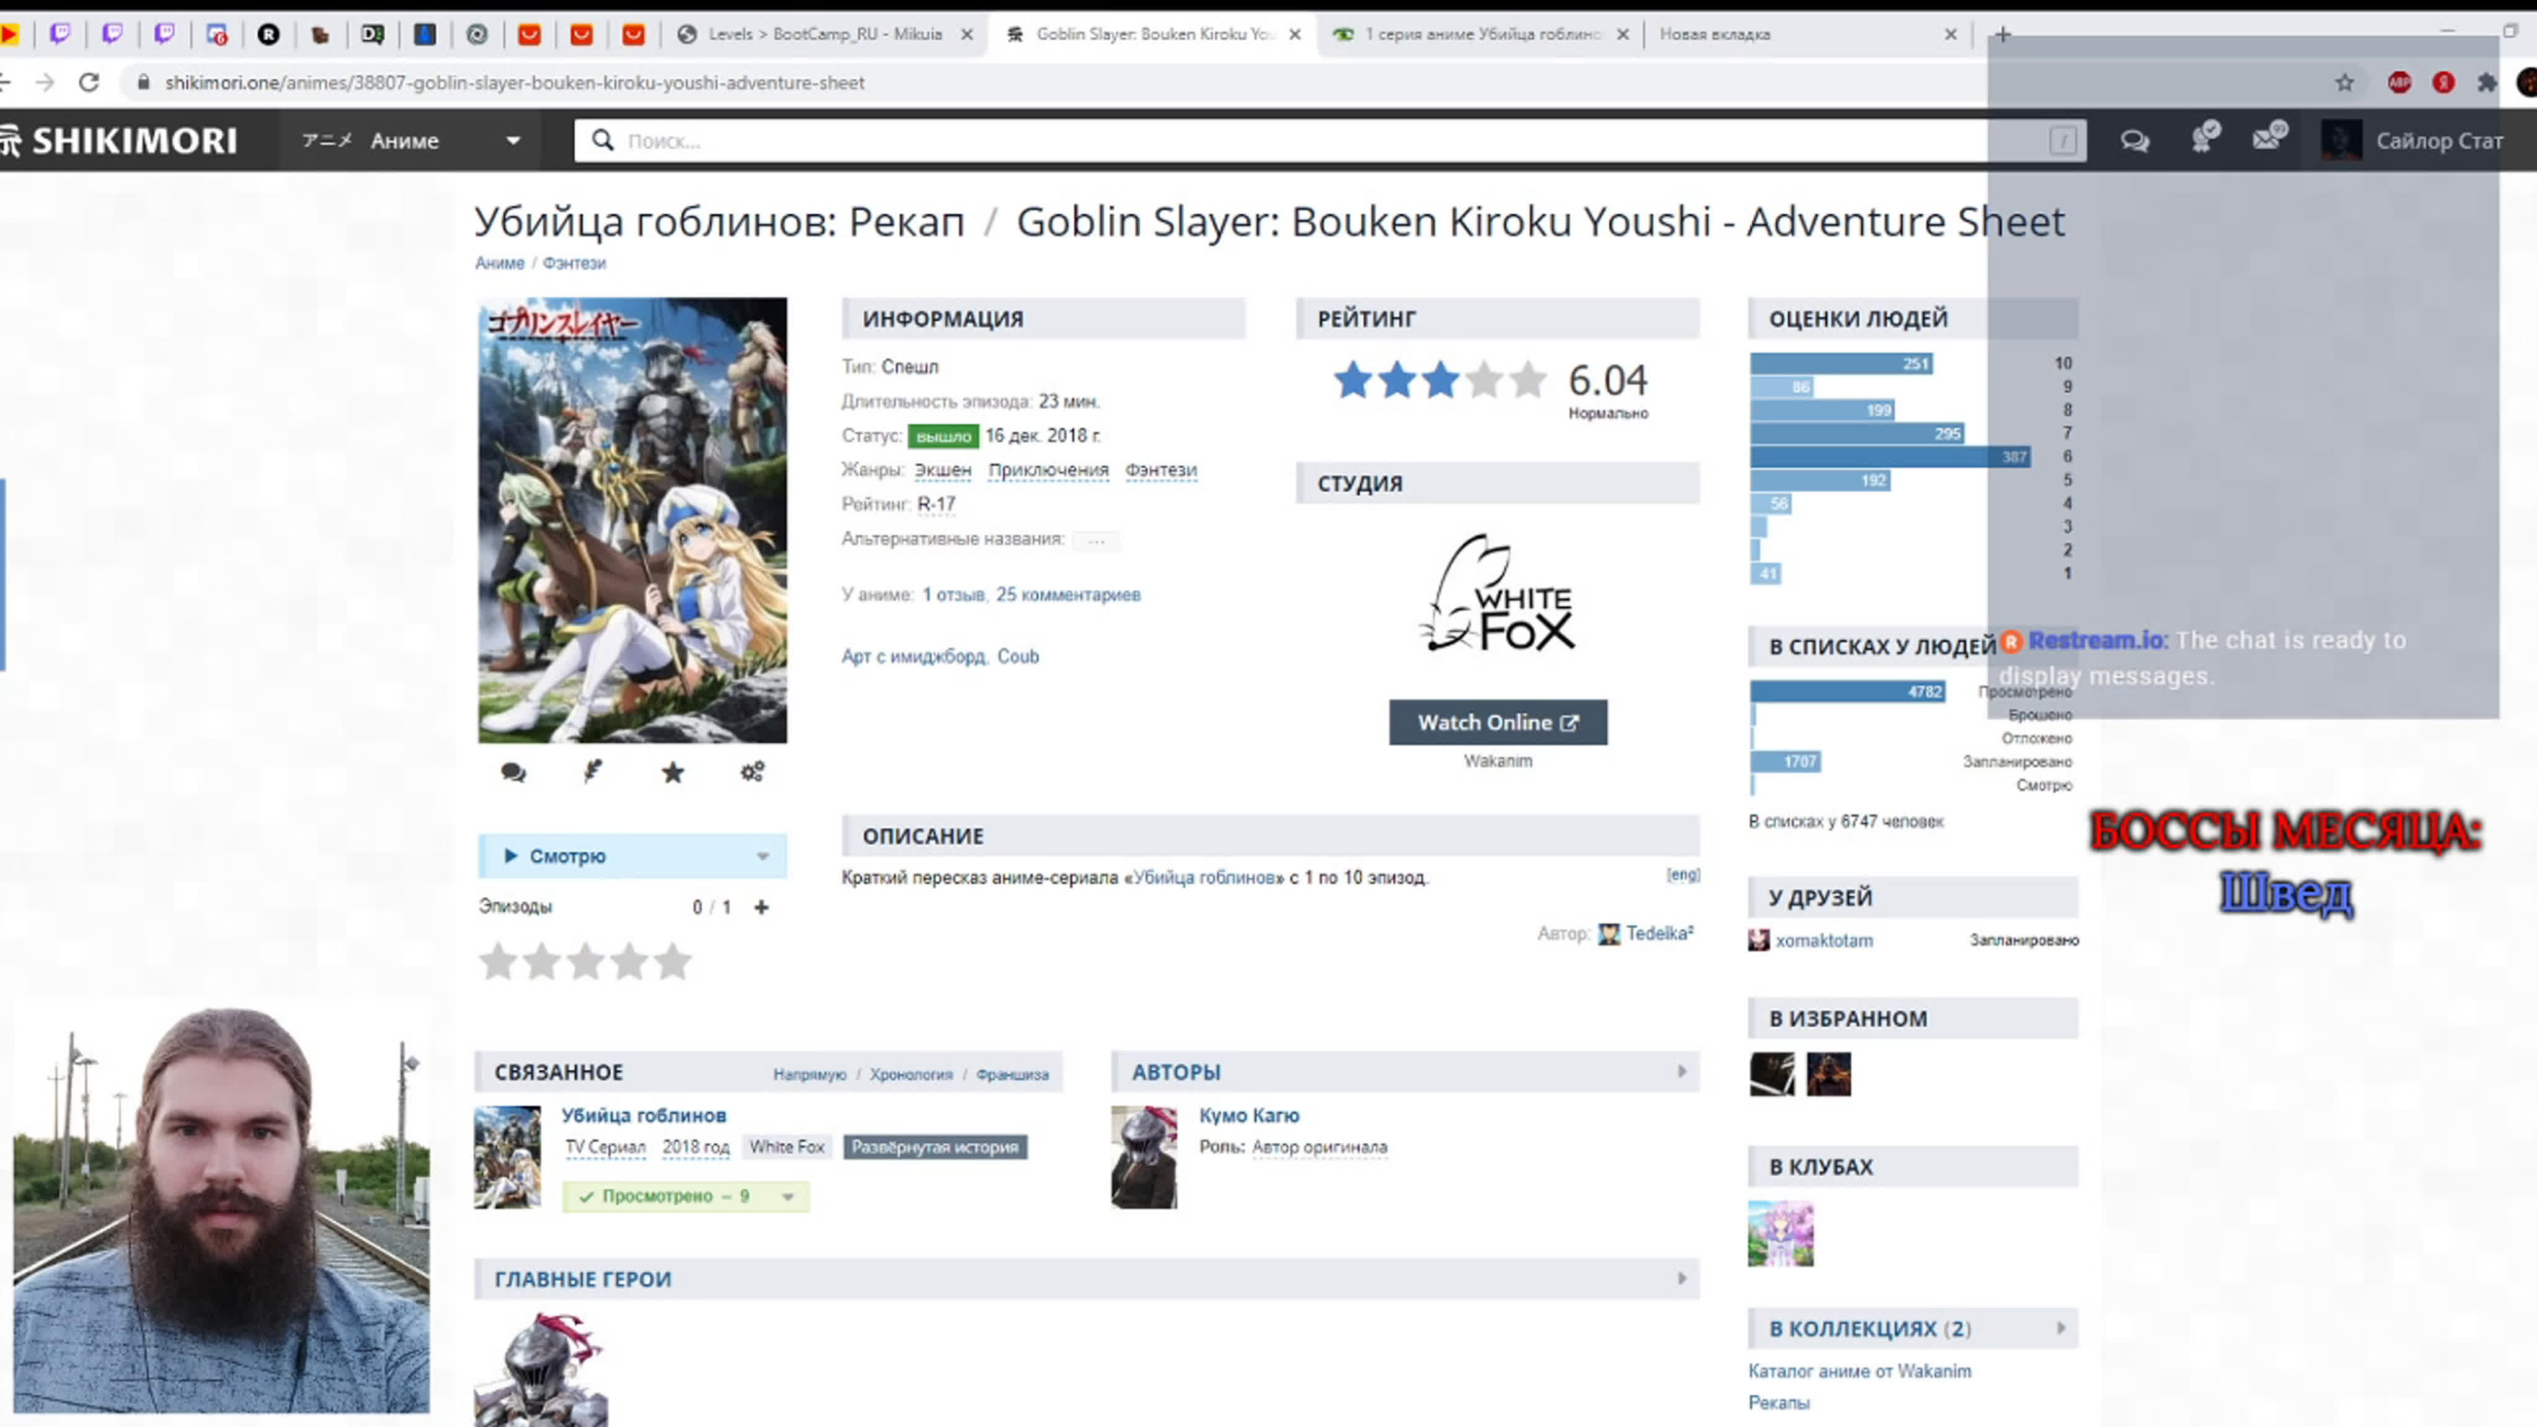Open the Аниме section dropdown
This screenshot has height=1427, width=2537.
pos(411,141)
